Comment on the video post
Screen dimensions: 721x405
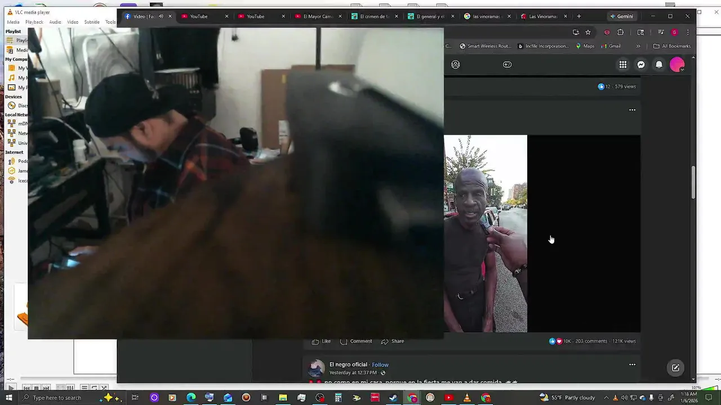tap(356, 341)
